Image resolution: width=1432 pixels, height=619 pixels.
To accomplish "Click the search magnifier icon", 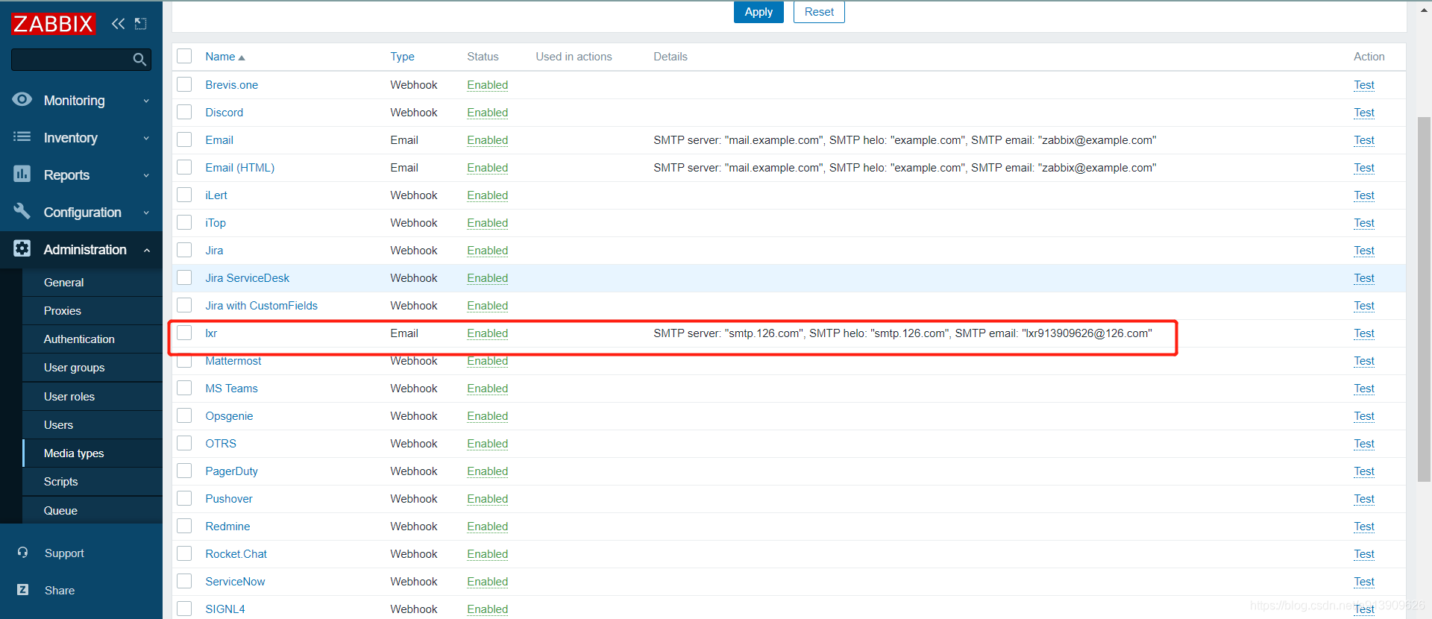I will pyautogui.click(x=139, y=60).
